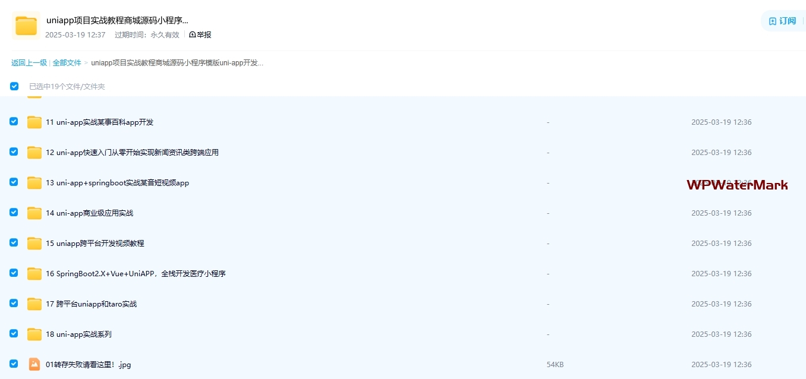The width and height of the screenshot is (806, 379).
Task: Click folder icon for 16 SpringBoot2.X+Vue+UniAPP
Action: point(34,274)
